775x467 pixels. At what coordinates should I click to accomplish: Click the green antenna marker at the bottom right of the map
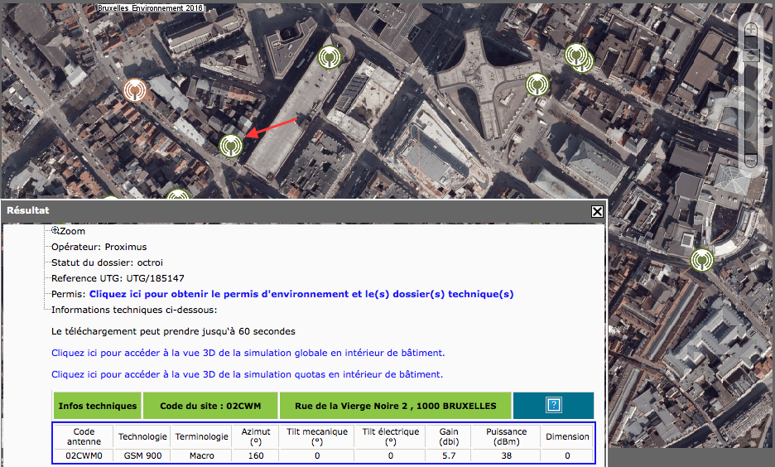coord(702,259)
